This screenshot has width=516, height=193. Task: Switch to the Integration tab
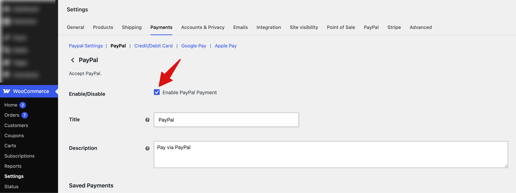click(269, 27)
